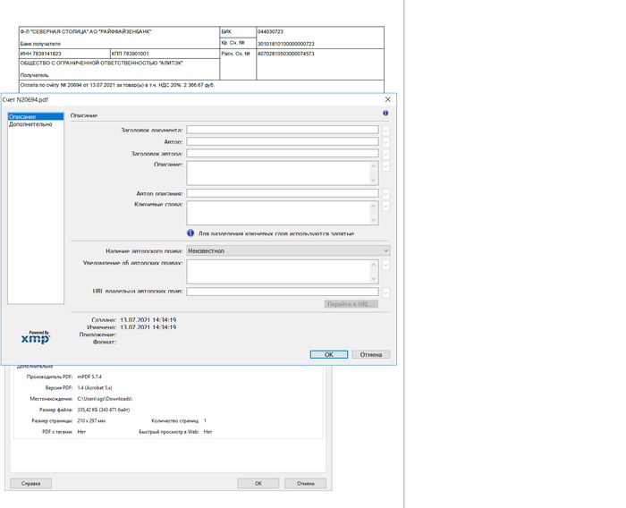The width and height of the screenshot is (626, 508).
Task: Click the blue info icon in the dialog's top-right corner
Action: pos(385,114)
